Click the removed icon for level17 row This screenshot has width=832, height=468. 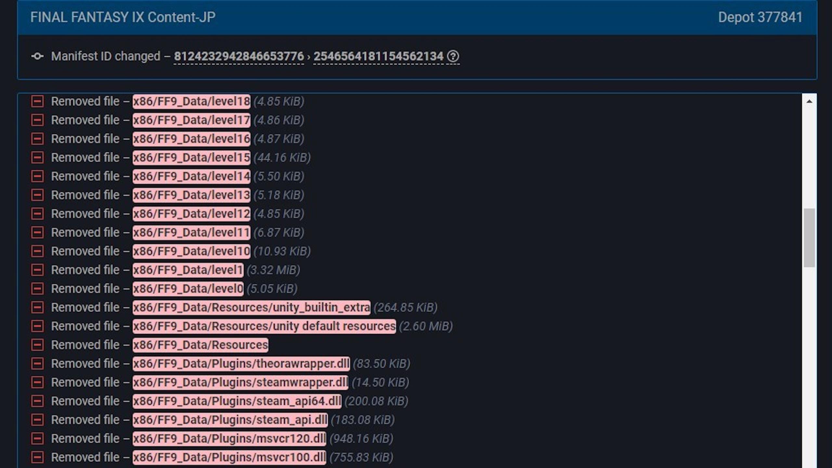click(x=37, y=120)
